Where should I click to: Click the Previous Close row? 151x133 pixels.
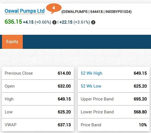tap(38, 73)
